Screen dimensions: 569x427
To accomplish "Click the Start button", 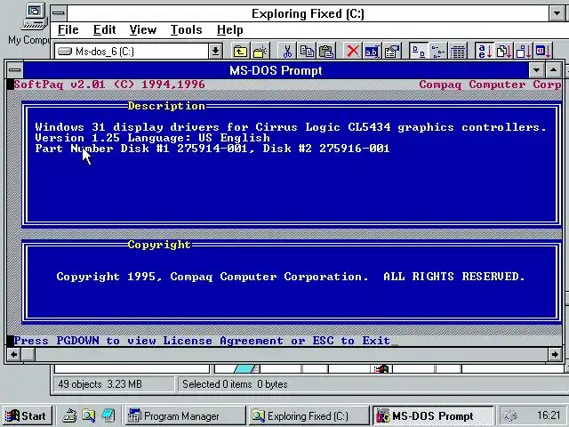I will coord(28,415).
